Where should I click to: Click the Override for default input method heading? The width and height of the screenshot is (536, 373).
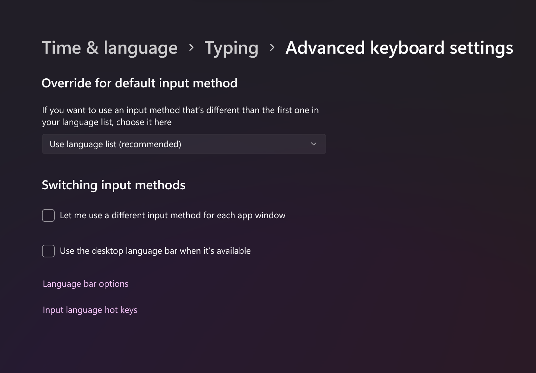tap(140, 83)
